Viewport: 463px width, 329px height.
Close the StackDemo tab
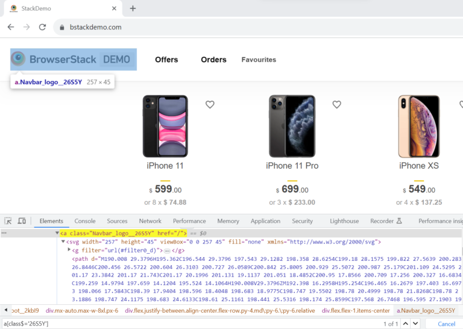click(112, 8)
